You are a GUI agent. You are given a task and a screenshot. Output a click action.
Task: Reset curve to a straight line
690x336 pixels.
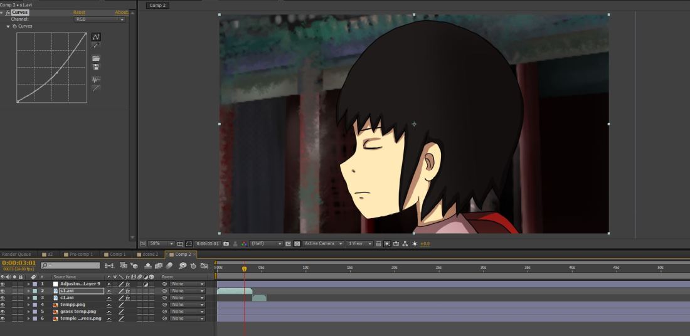[x=96, y=88]
